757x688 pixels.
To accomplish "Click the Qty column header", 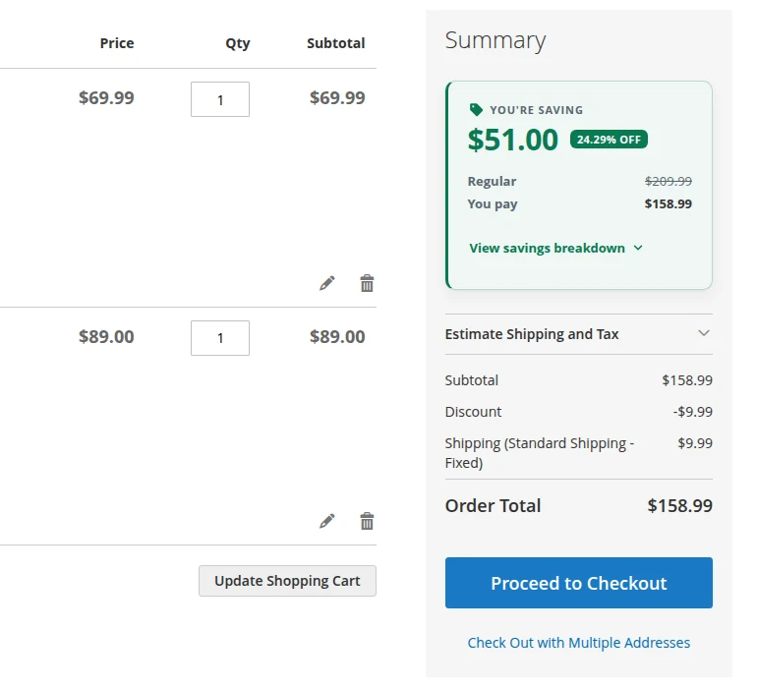I will [x=238, y=43].
